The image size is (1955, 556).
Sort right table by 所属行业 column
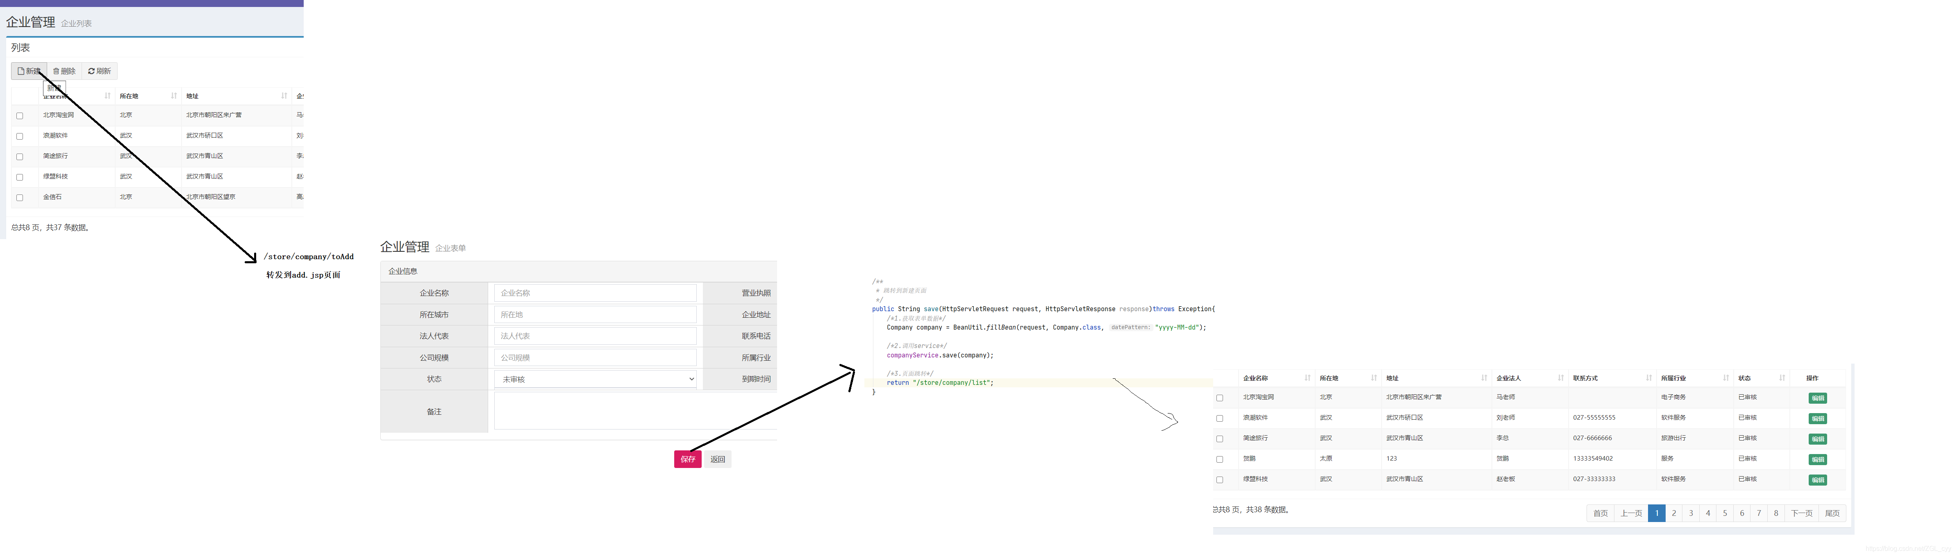point(1725,378)
